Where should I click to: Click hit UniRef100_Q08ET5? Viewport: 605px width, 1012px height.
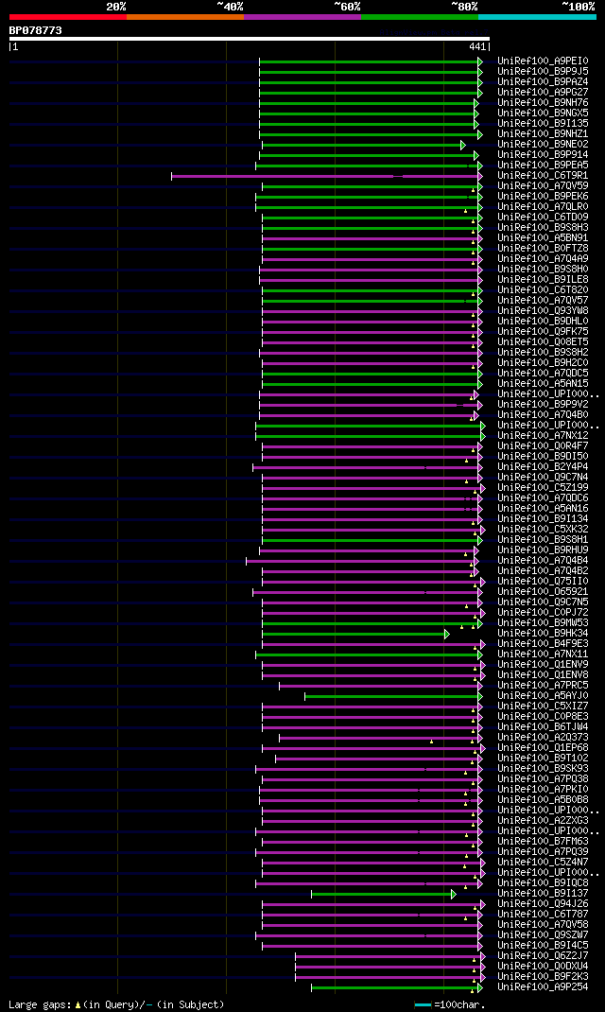[x=543, y=342]
